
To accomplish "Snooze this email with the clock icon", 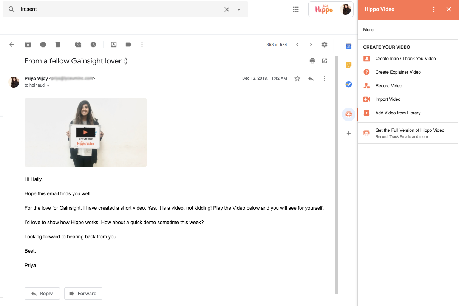I will (x=93, y=45).
